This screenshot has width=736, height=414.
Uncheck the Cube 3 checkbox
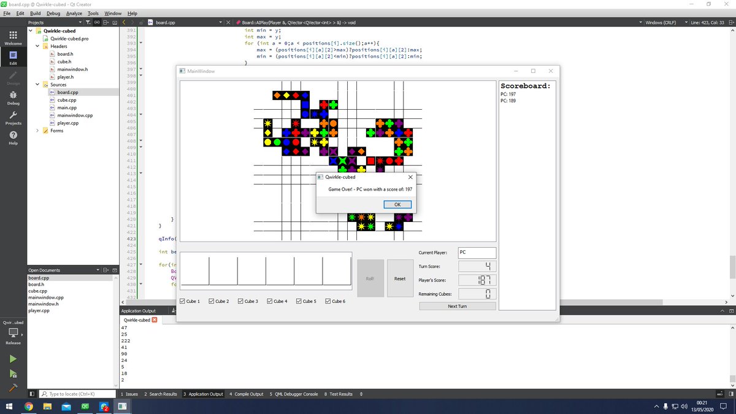(x=240, y=301)
